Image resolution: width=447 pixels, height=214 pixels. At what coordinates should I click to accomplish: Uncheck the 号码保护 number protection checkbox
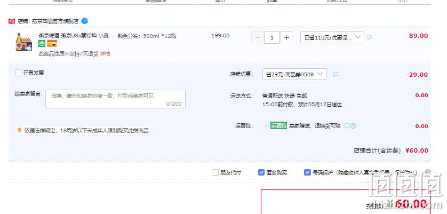(x=307, y=172)
